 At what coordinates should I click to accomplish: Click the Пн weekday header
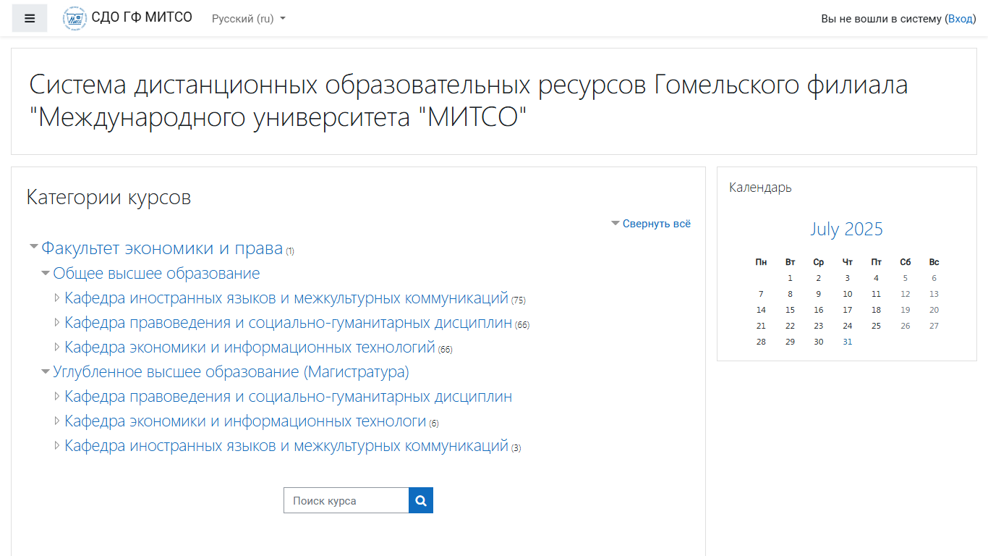point(761,262)
